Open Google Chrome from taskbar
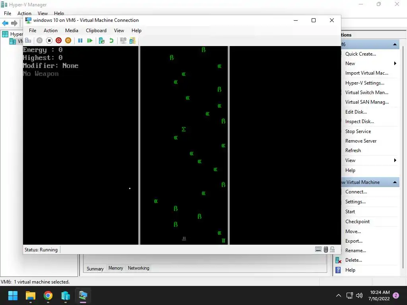407x305 pixels. [x=48, y=295]
